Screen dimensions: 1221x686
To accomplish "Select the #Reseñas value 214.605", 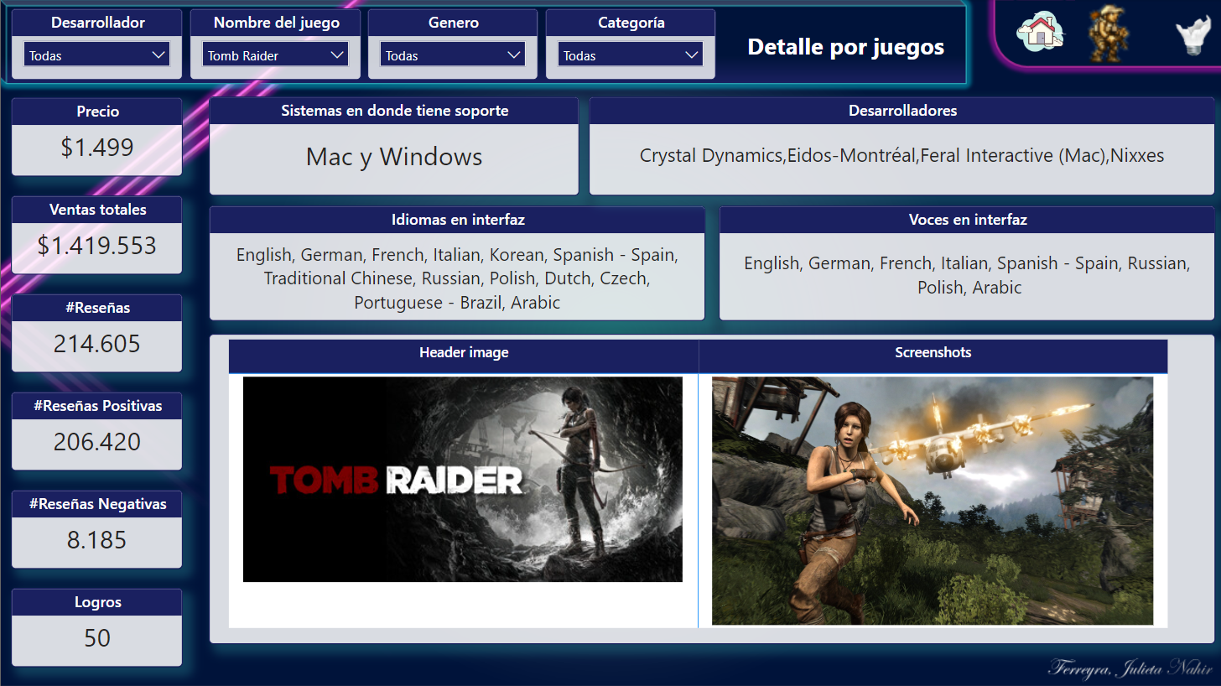I will [x=97, y=344].
